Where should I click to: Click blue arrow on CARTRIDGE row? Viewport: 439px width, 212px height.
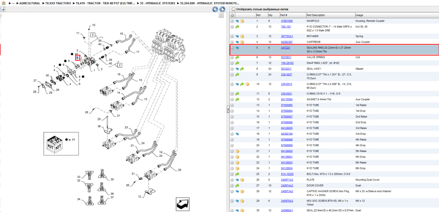pyautogui.click(x=237, y=42)
